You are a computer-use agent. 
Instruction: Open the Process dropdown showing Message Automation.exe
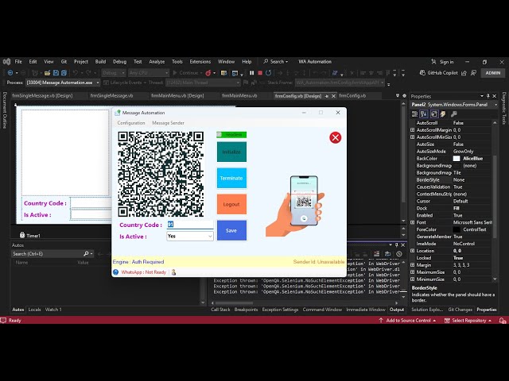tap(97, 83)
